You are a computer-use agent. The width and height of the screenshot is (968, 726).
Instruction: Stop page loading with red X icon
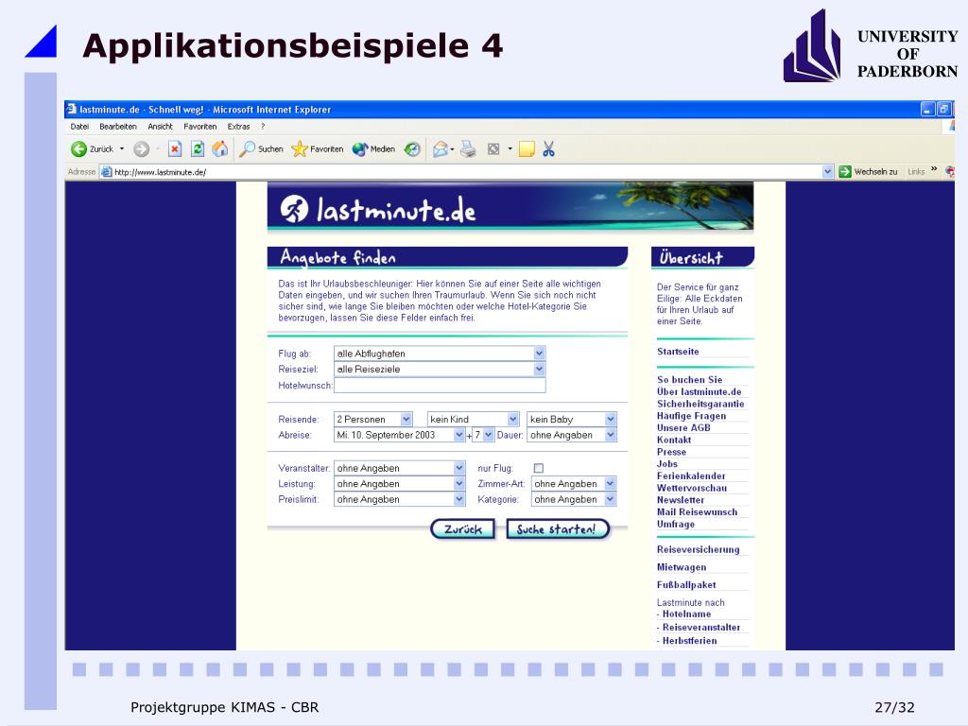point(175,148)
